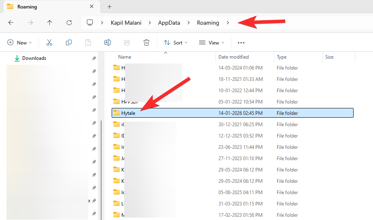Open Downloads in the navigation pane

click(34, 58)
